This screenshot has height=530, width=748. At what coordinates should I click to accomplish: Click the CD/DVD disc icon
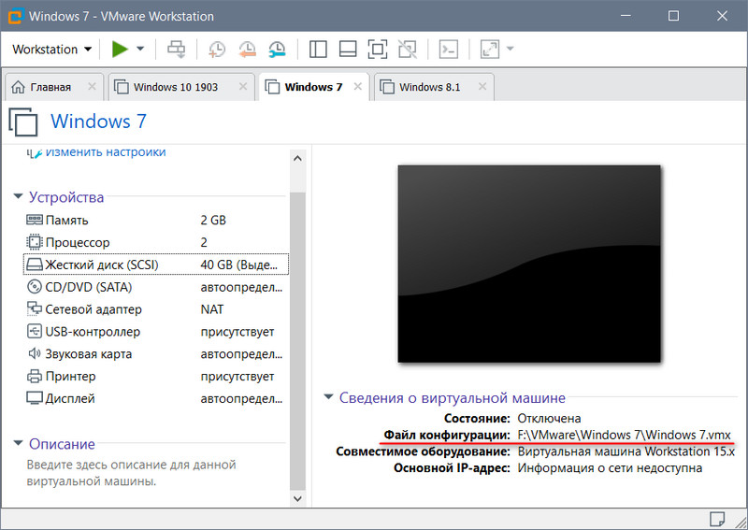pyautogui.click(x=35, y=287)
